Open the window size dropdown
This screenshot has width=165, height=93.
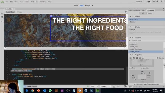(x=105, y=86)
